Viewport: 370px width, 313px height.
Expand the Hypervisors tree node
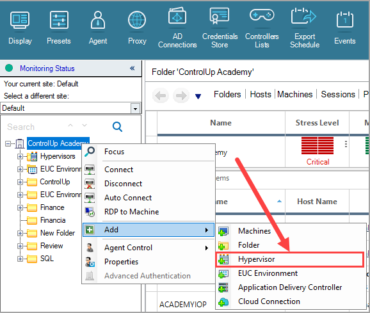pos(20,156)
